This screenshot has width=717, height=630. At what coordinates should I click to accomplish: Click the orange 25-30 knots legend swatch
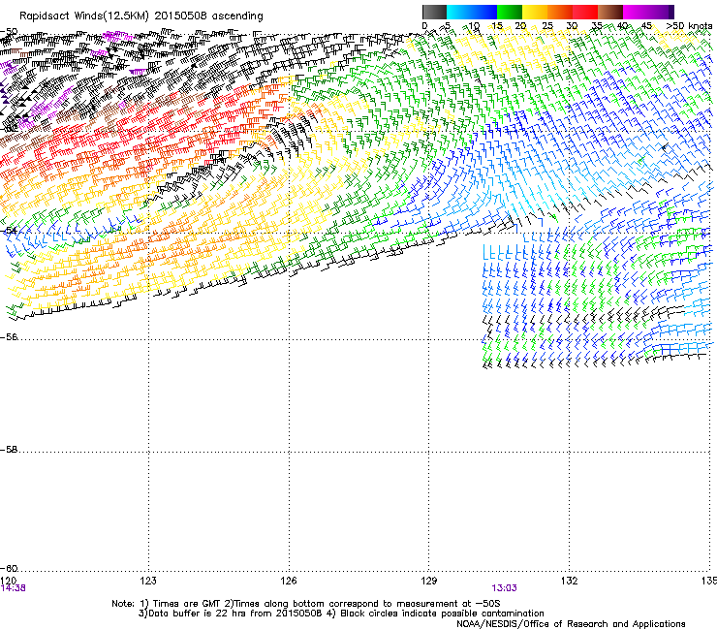coord(560,12)
